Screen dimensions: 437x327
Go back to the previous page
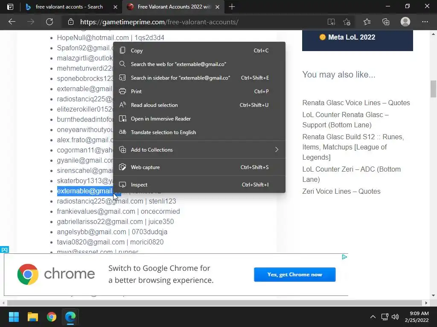pyautogui.click(x=12, y=22)
